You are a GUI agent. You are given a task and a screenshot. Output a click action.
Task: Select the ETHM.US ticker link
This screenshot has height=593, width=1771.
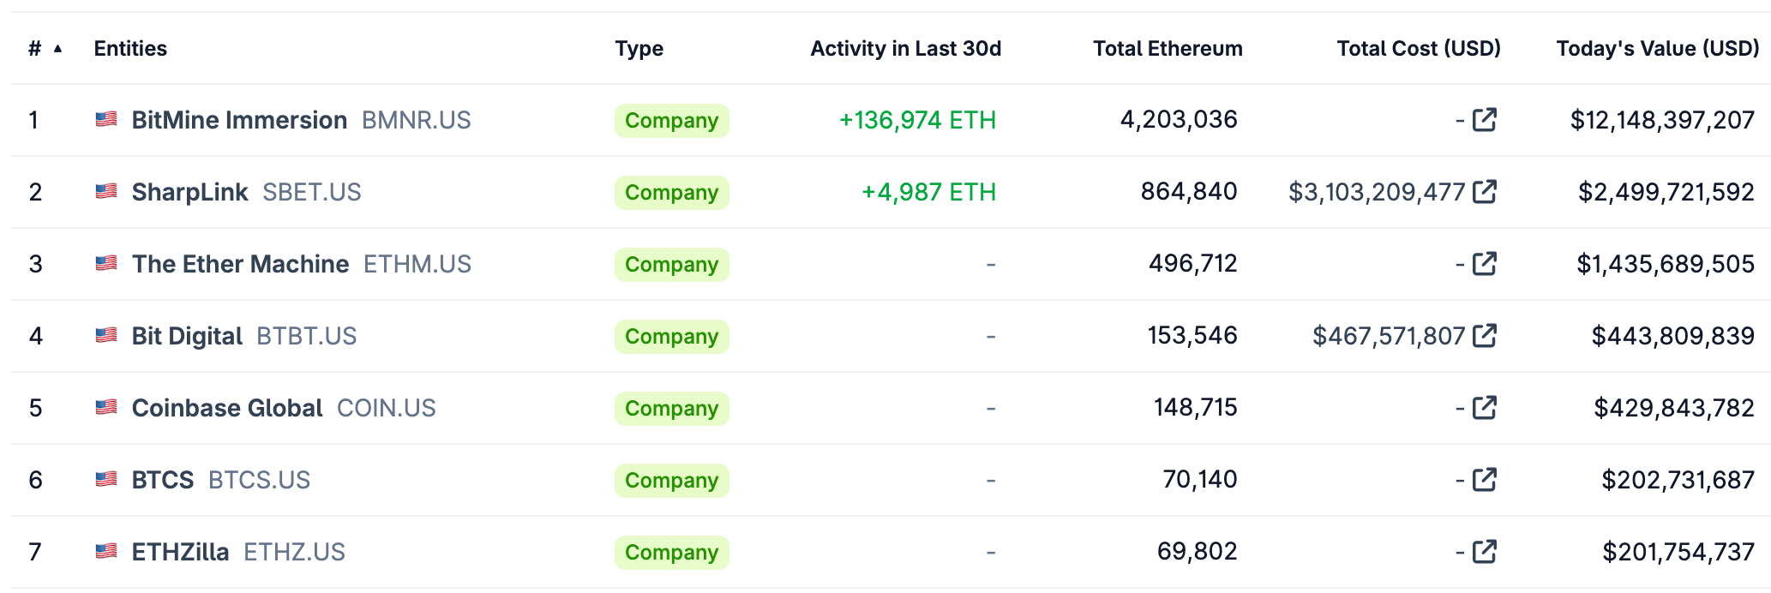pyautogui.click(x=418, y=264)
